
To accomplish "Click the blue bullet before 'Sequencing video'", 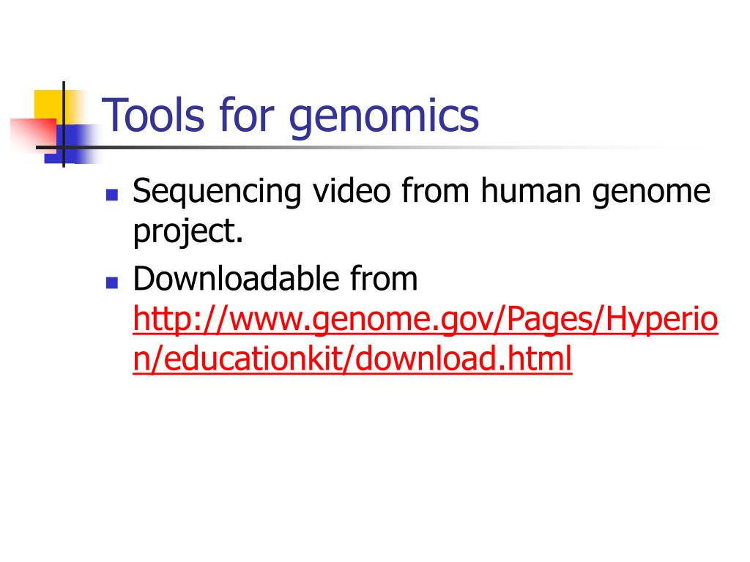I will coord(112,195).
